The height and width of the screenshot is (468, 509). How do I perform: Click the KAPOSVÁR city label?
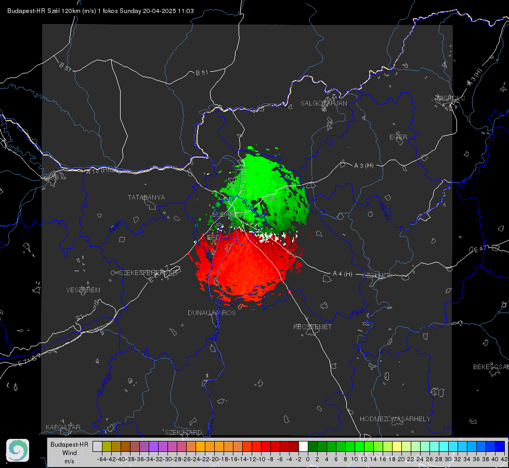pos(63,427)
